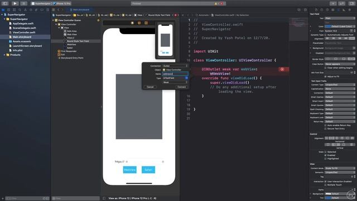Screen dimensions: 357x201
Task: Click the editor options icon above the inspector
Action: (x=305, y=10)
